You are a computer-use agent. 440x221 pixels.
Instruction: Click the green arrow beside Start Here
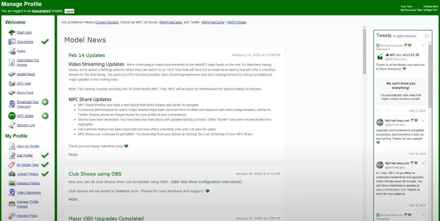[x=10, y=32]
